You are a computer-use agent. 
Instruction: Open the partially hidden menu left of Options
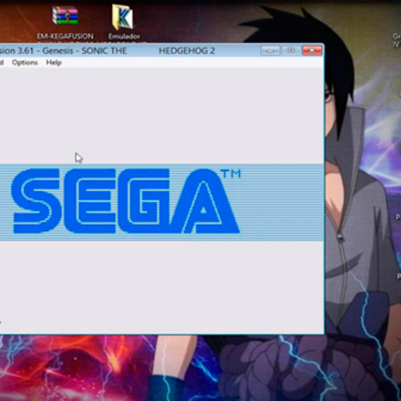[x=1, y=62]
